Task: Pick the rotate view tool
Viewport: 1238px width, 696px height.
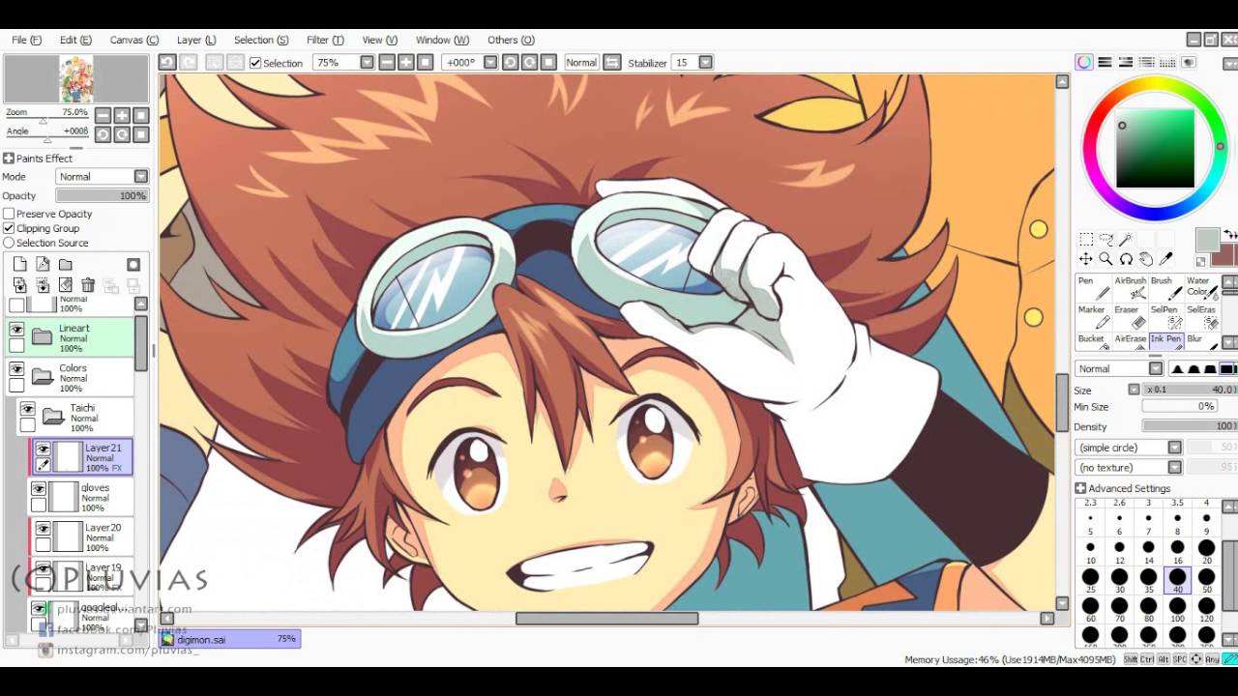Action: point(1127,259)
